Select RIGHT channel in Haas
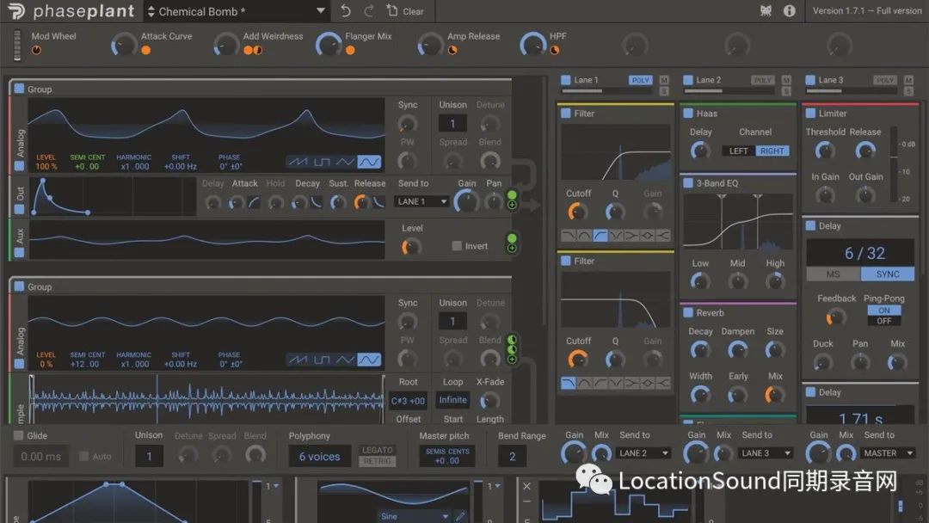929x523 pixels. pos(772,151)
